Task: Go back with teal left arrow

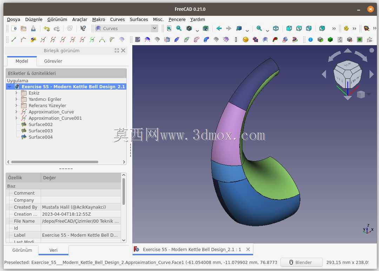Action: point(219,28)
